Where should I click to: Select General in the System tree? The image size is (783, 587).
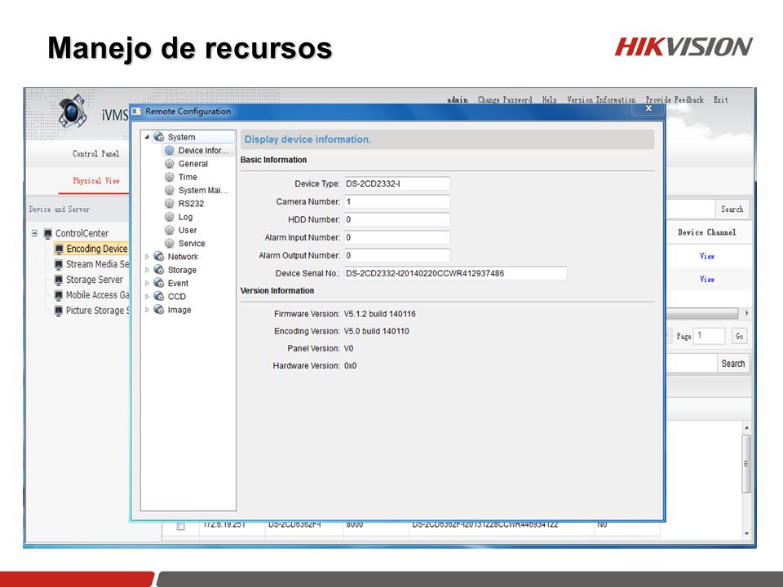[x=193, y=164]
